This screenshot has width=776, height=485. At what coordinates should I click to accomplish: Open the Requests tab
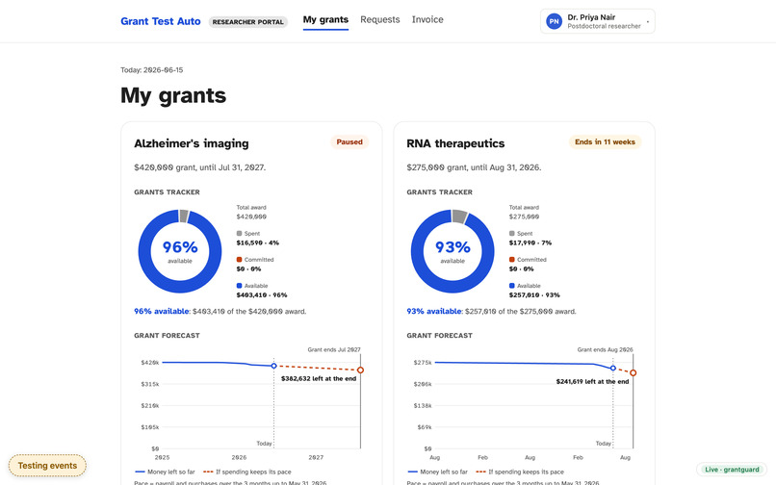pyautogui.click(x=380, y=20)
